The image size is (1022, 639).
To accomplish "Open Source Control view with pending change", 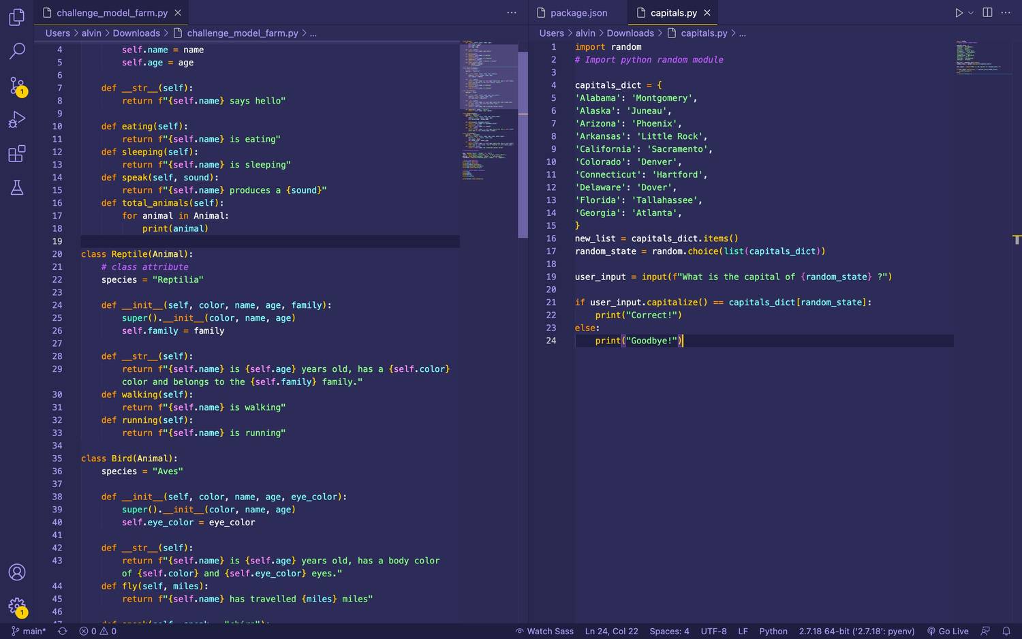I will click(x=17, y=86).
